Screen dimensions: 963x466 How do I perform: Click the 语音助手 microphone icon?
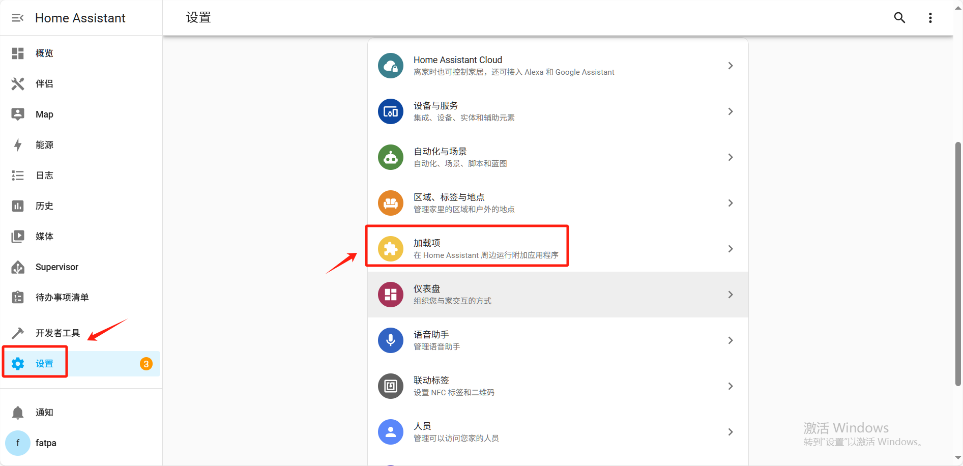(391, 340)
